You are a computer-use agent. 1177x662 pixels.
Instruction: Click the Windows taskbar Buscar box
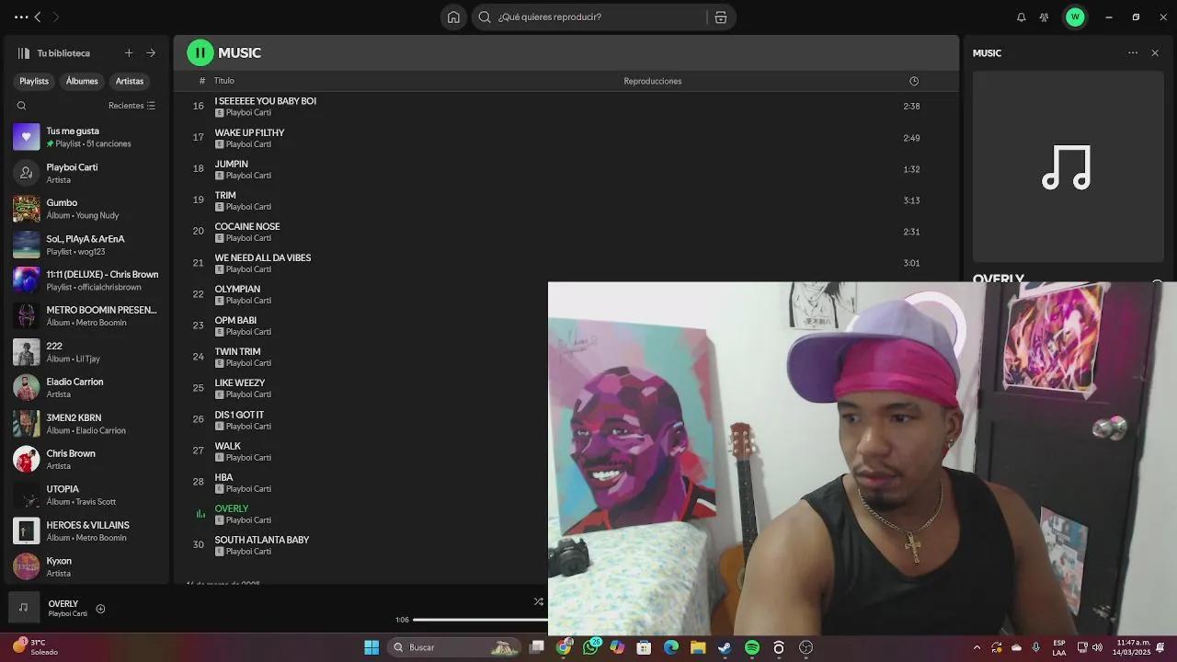coord(455,647)
